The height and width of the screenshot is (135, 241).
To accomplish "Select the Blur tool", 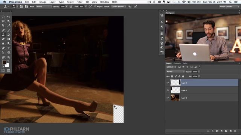I will [3, 43].
